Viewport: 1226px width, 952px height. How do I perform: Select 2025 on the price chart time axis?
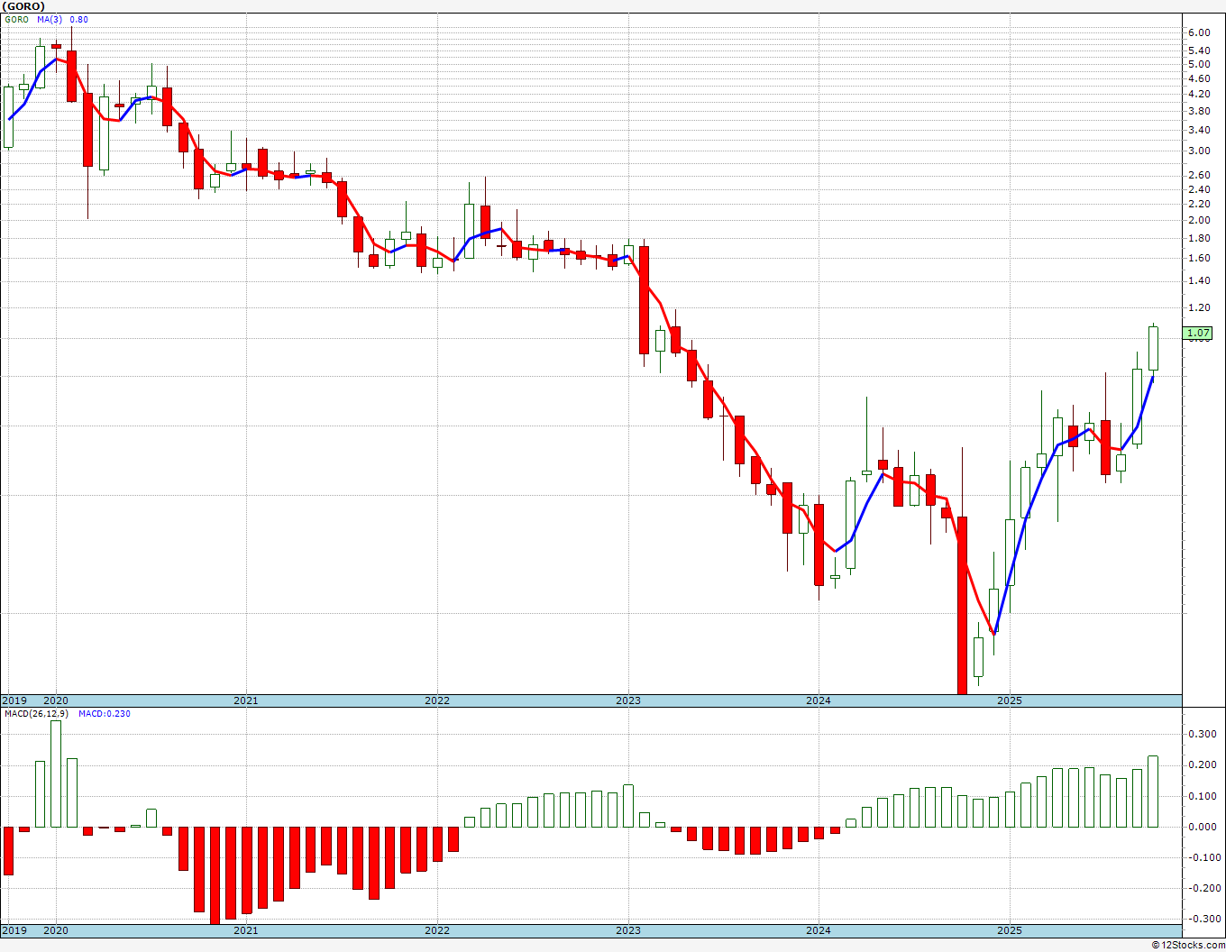coord(1010,700)
